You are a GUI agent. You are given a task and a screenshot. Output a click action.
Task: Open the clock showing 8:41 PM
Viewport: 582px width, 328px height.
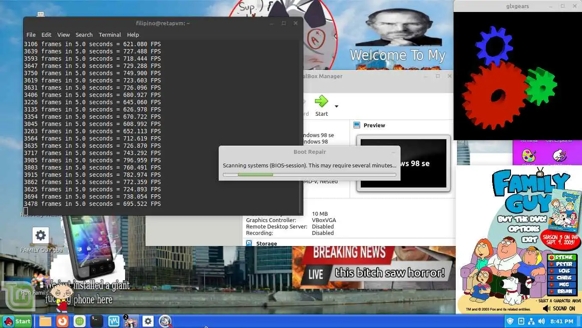coord(562,321)
